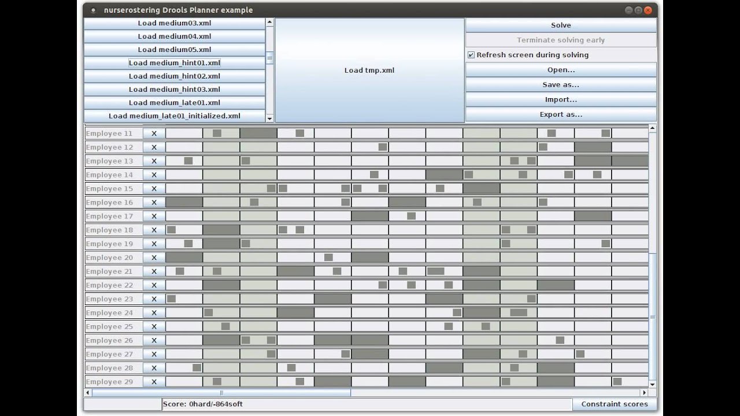The image size is (740, 416).
Task: Close the nurserostering window
Action: click(x=648, y=10)
